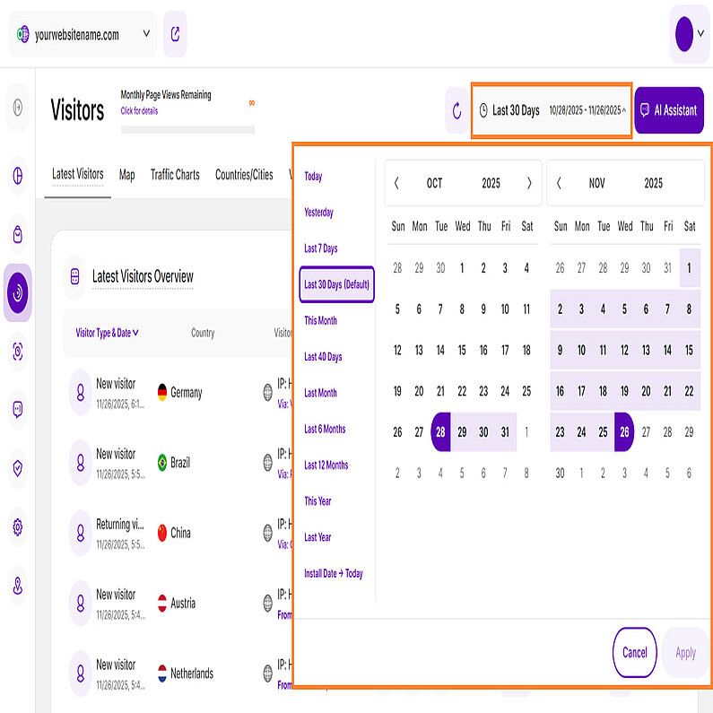Go to previous month before October
The width and height of the screenshot is (713, 713).
397,183
